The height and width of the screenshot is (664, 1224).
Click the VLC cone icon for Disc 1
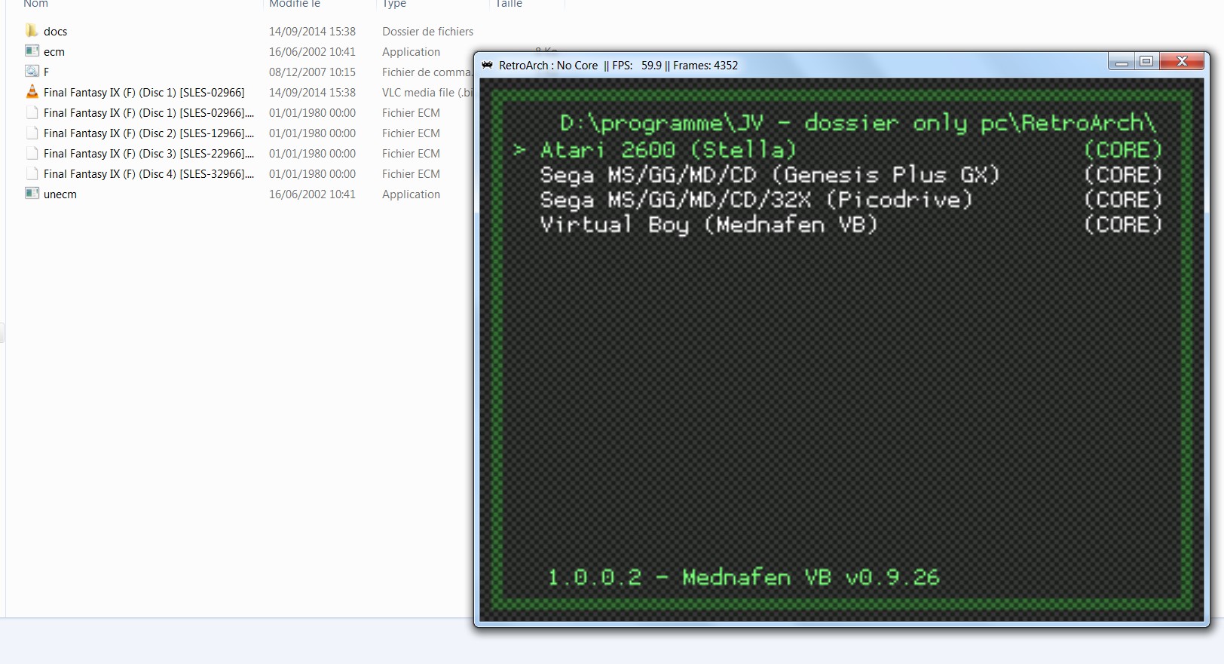pos(32,92)
